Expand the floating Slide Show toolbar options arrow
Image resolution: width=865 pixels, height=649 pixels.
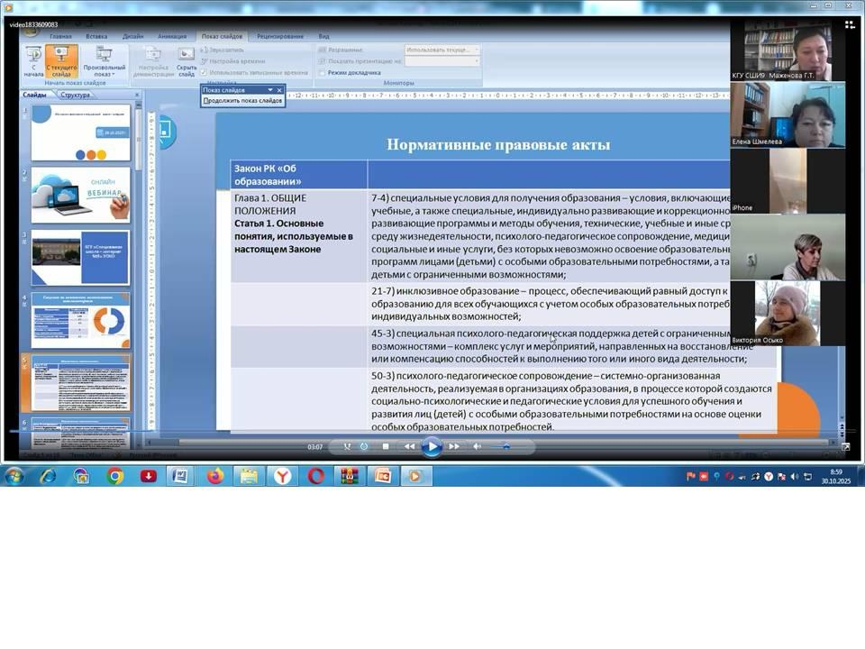(x=270, y=90)
